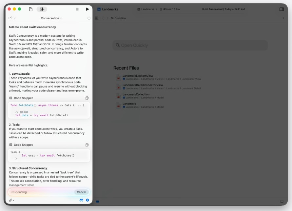Click the blue circular bolt icon
This screenshot has height=211, width=292.
88,200
